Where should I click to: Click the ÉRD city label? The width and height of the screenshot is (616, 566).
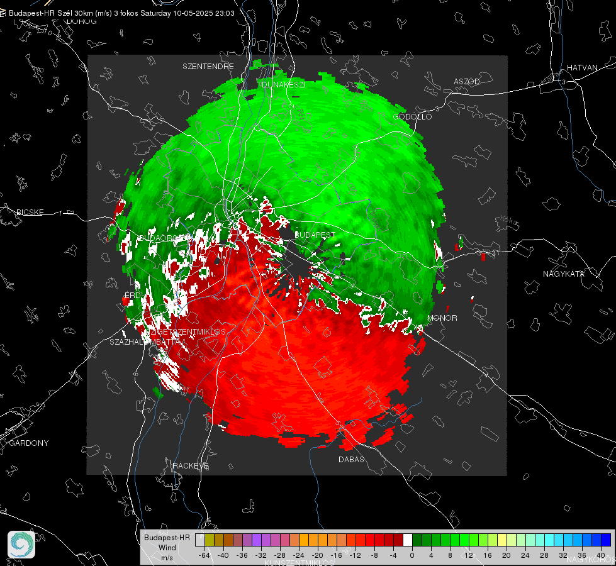click(x=132, y=295)
